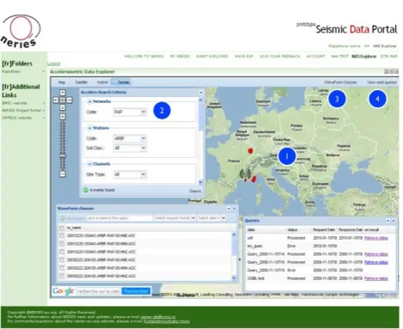Open the Account menu item
403x329 pixels.
pos(315,57)
